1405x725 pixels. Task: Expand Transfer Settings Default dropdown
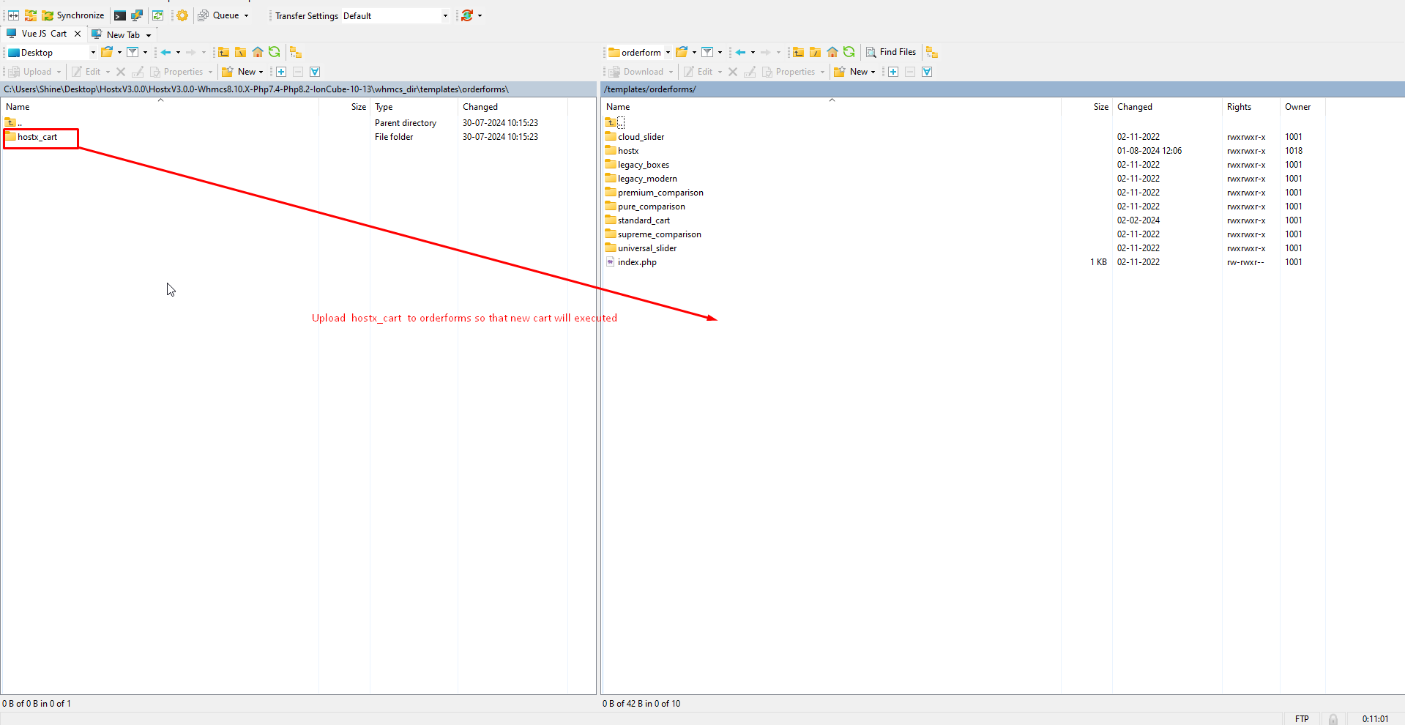pos(444,15)
